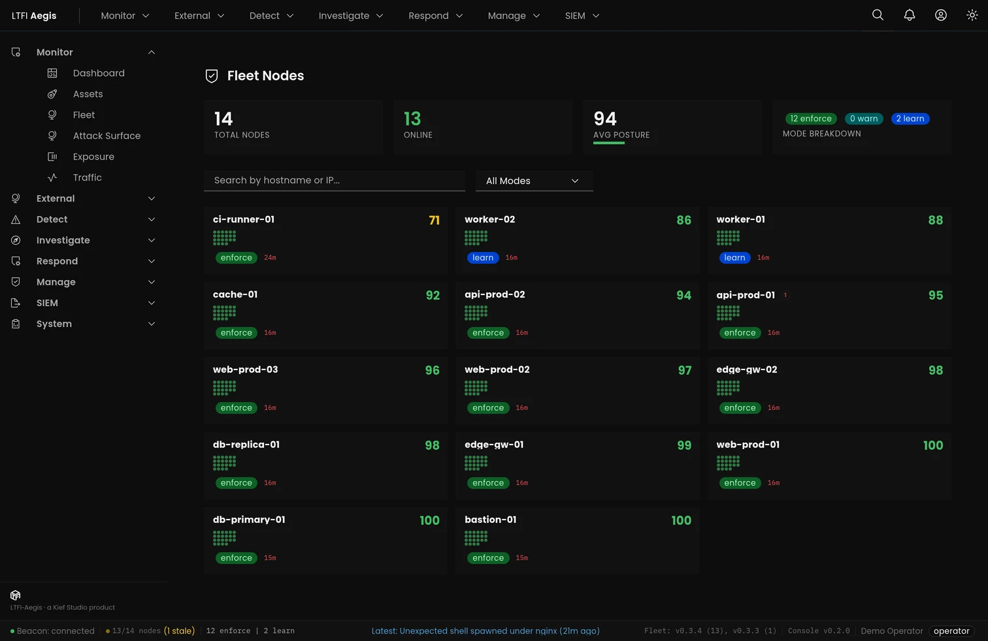Screen dimensions: 988x641
Task: Click the Console v0.2.0 status text
Action: pos(819,631)
